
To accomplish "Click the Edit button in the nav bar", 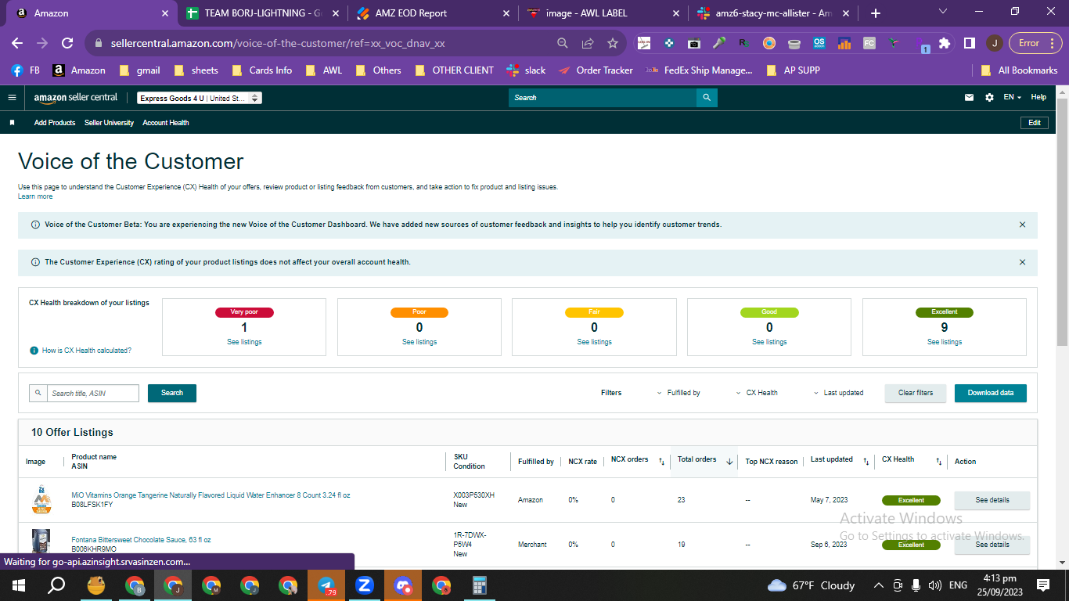I will [x=1035, y=123].
